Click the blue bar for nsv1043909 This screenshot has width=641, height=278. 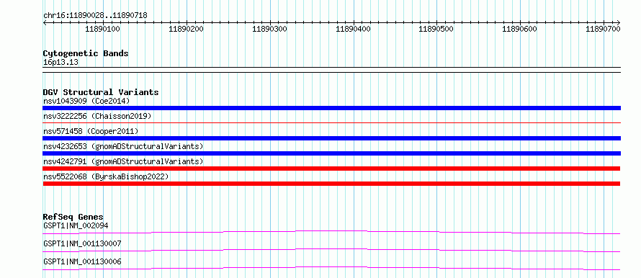pyautogui.click(x=331, y=108)
